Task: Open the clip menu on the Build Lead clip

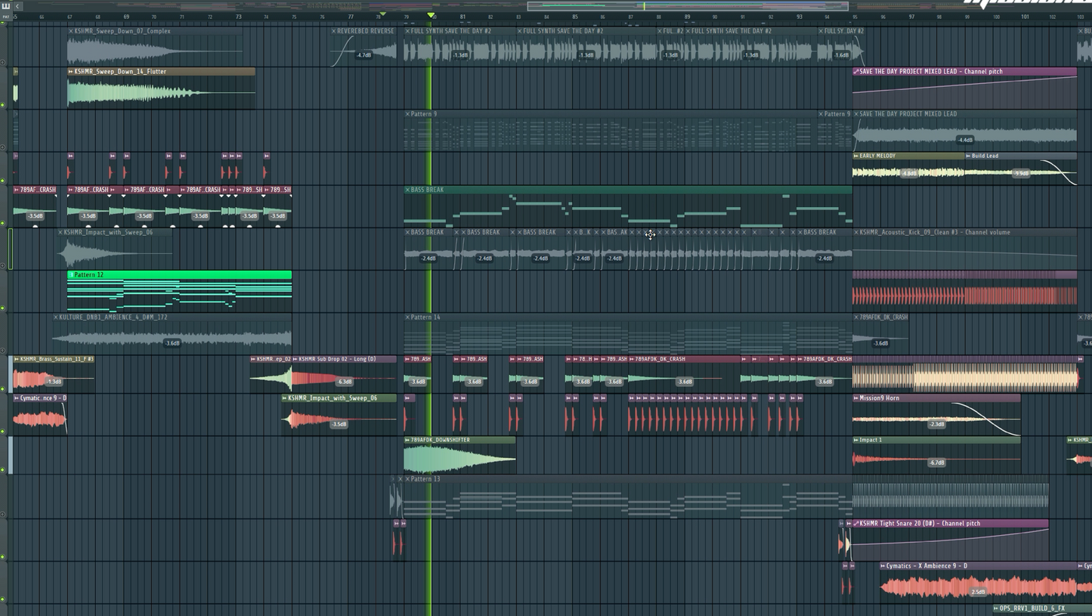Action: [x=968, y=156]
